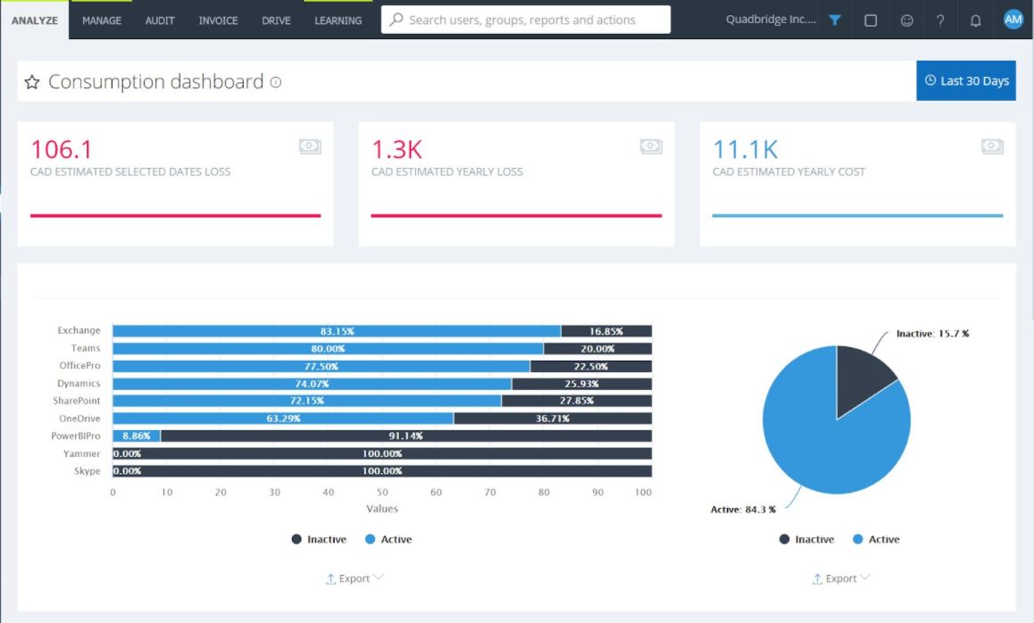Switch to the MANAGE tab
The width and height of the screenshot is (1034, 623).
click(101, 20)
